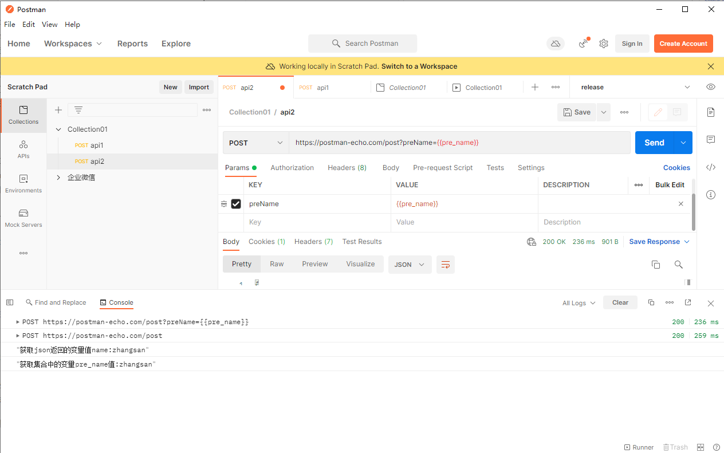Switch to Pre-request Script tab
The image size is (724, 453).
tap(443, 168)
